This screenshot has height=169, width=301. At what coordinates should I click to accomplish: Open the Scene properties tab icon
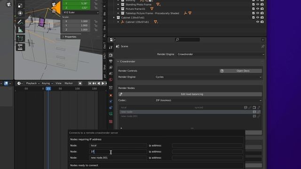[111, 73]
